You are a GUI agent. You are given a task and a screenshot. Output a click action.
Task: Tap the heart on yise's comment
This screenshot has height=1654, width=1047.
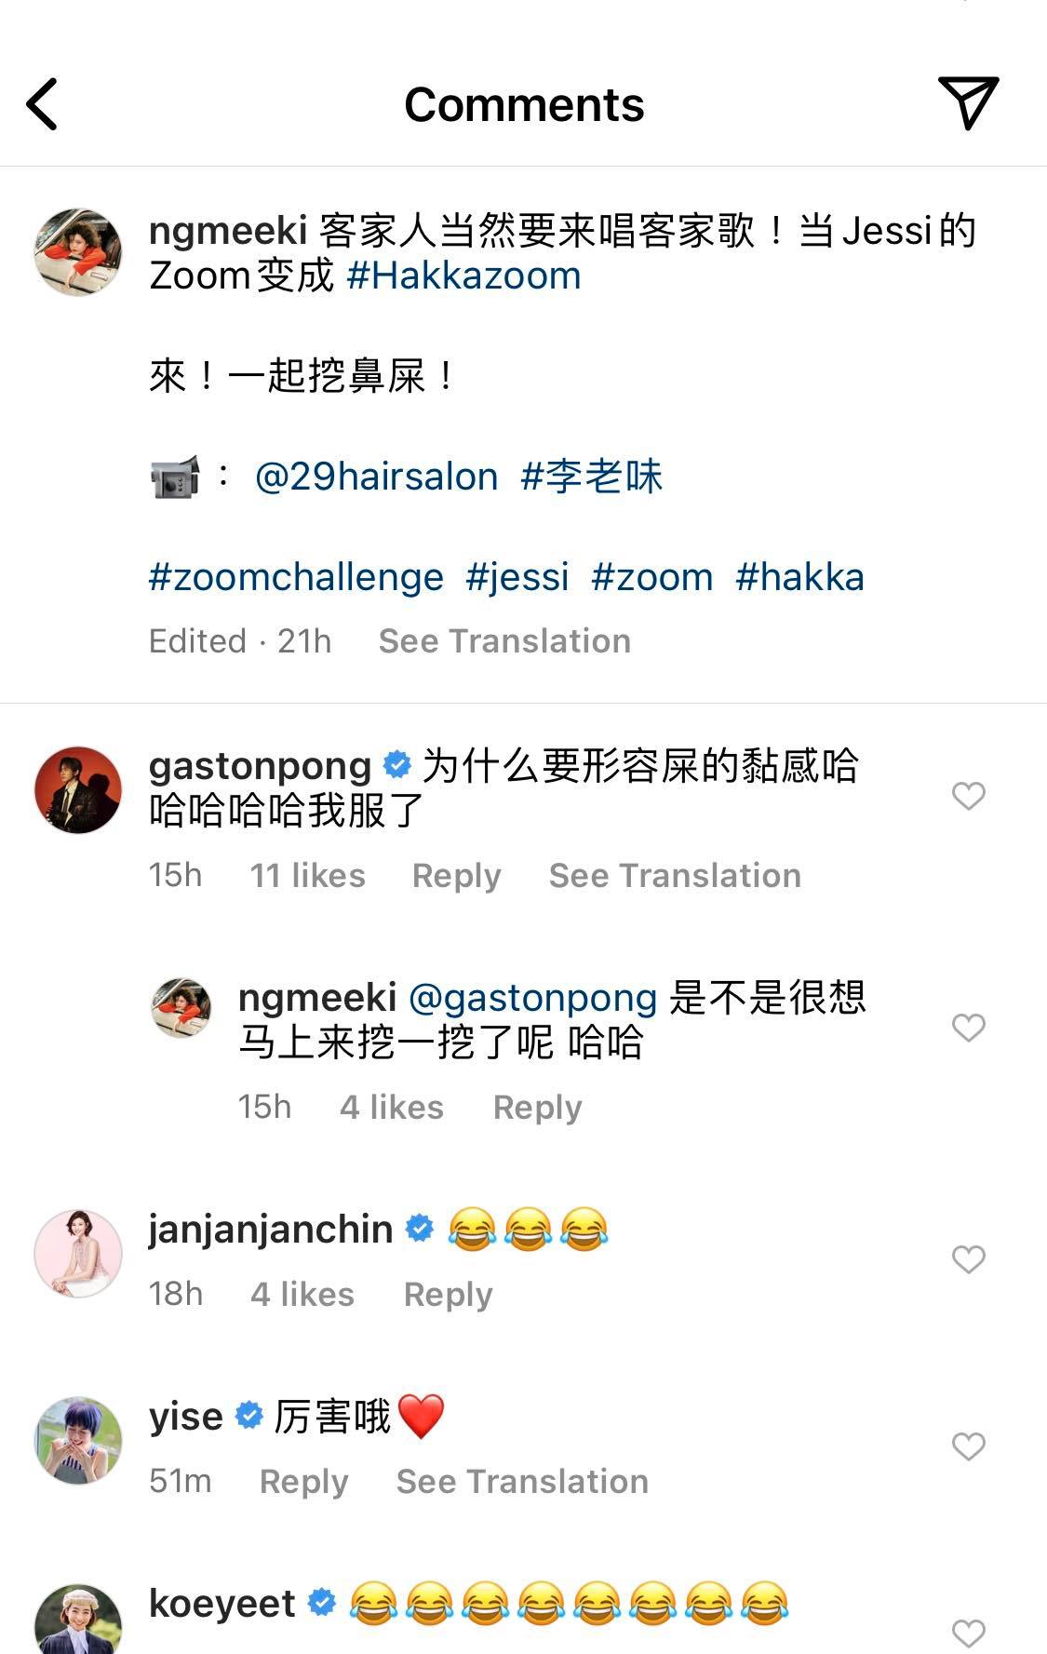(x=968, y=1446)
